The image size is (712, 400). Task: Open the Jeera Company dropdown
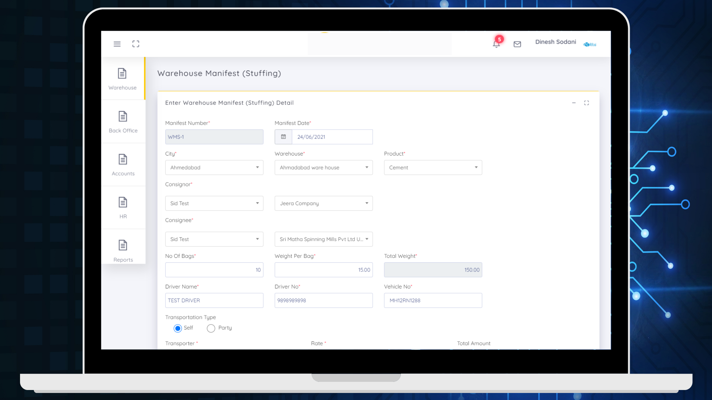pos(324,203)
